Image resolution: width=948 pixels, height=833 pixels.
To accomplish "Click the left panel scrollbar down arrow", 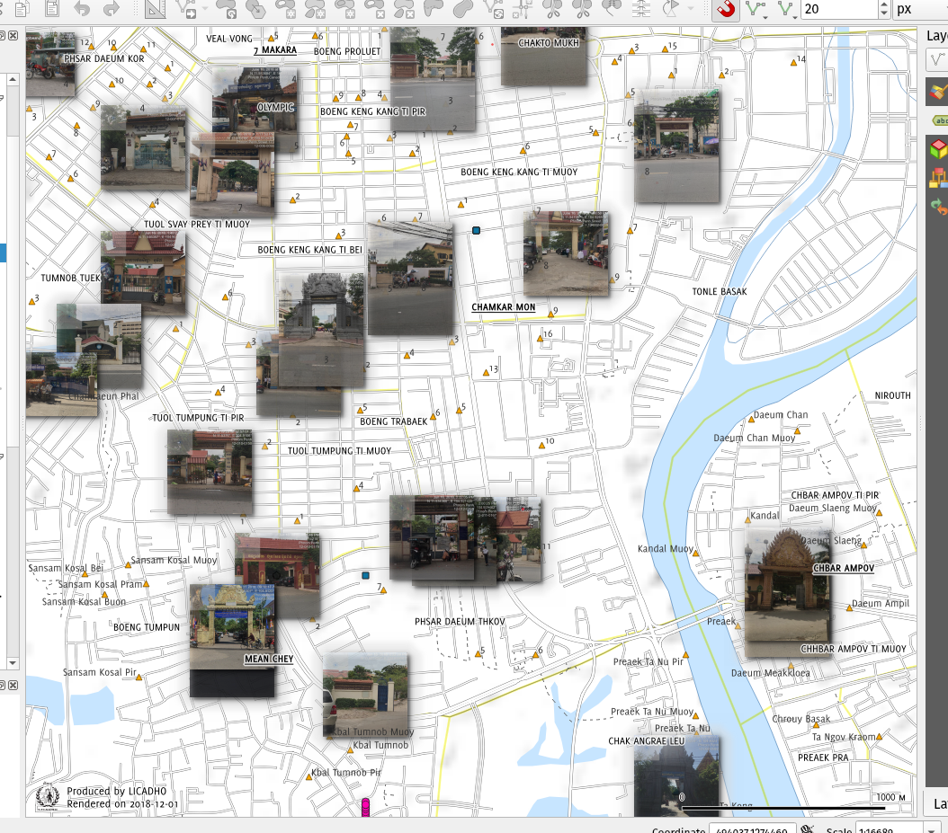I will click(12, 662).
